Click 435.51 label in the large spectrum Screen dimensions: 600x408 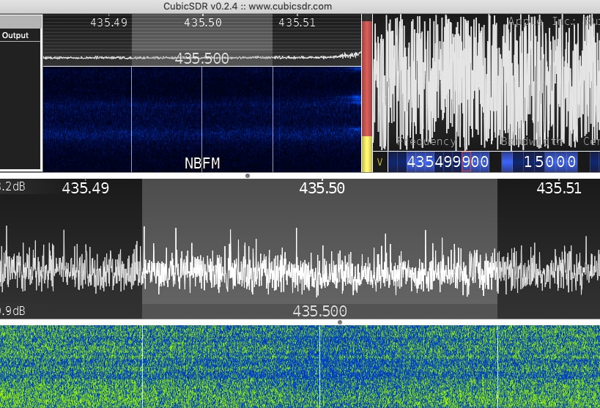(x=559, y=188)
